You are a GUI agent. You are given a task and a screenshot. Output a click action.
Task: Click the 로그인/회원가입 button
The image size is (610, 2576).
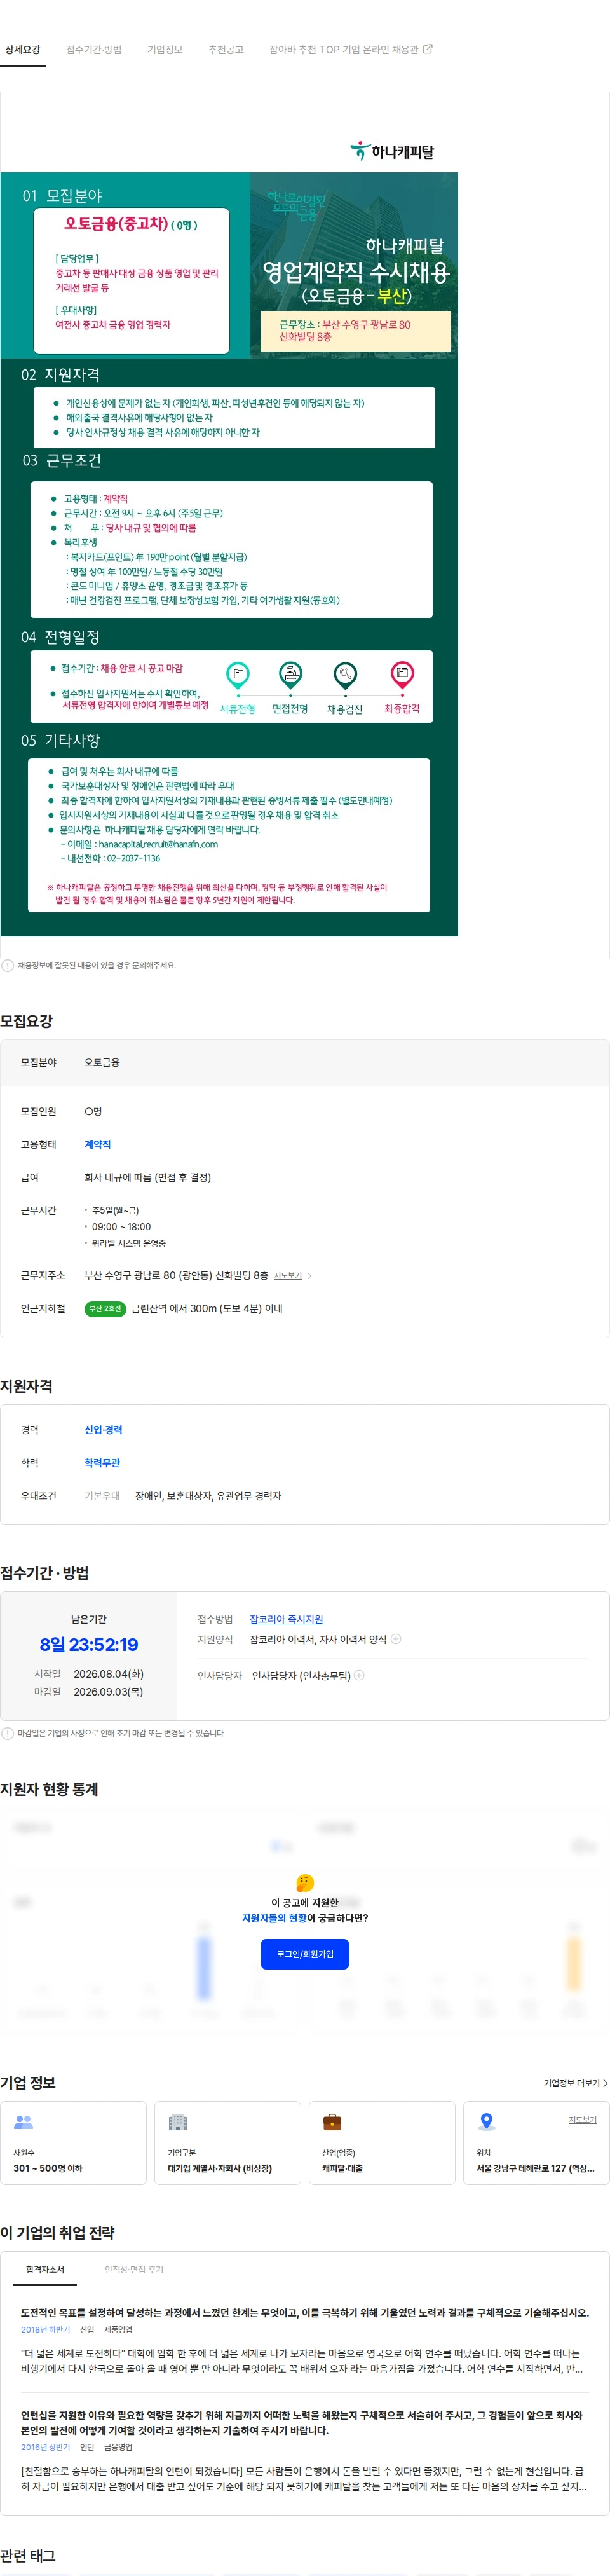[305, 1954]
